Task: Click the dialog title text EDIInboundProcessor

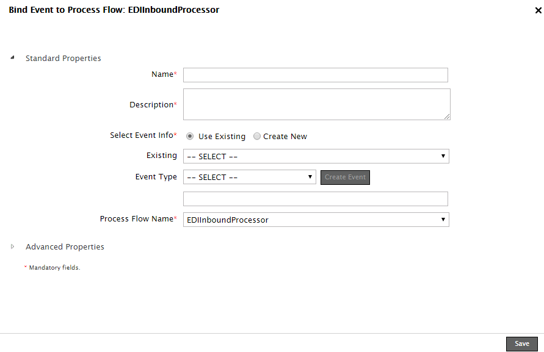Action: coord(173,10)
